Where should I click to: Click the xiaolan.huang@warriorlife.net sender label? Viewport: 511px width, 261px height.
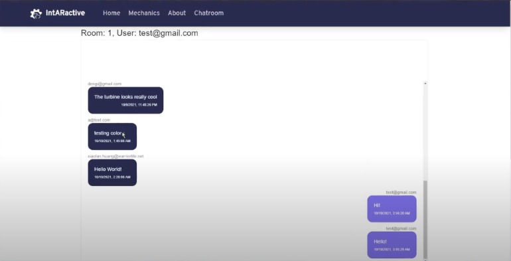[115, 156]
